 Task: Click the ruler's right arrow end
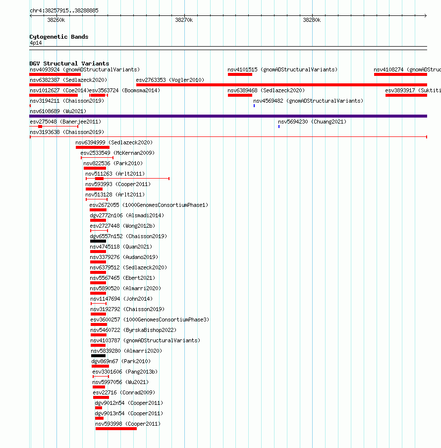click(425, 15)
